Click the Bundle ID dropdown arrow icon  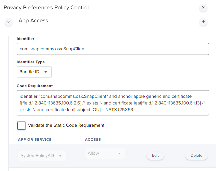click(46, 72)
